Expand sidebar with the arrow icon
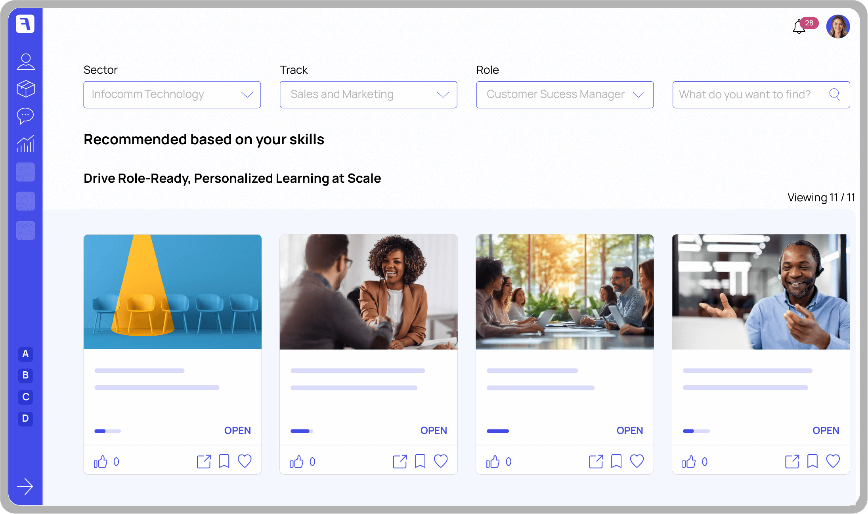The image size is (868, 514). pyautogui.click(x=25, y=486)
